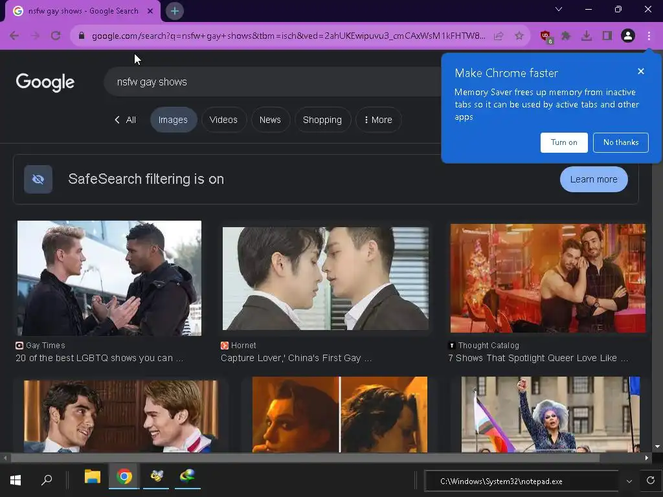The width and height of the screenshot is (663, 497).
Task: Open the Windows Start menu
Action: tap(16, 480)
